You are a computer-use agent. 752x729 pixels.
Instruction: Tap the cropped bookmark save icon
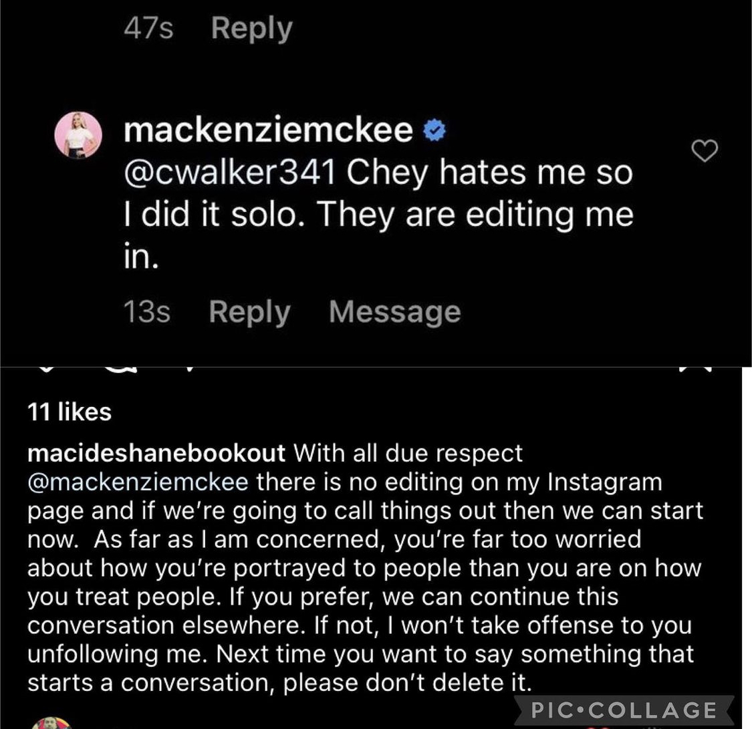pos(695,368)
